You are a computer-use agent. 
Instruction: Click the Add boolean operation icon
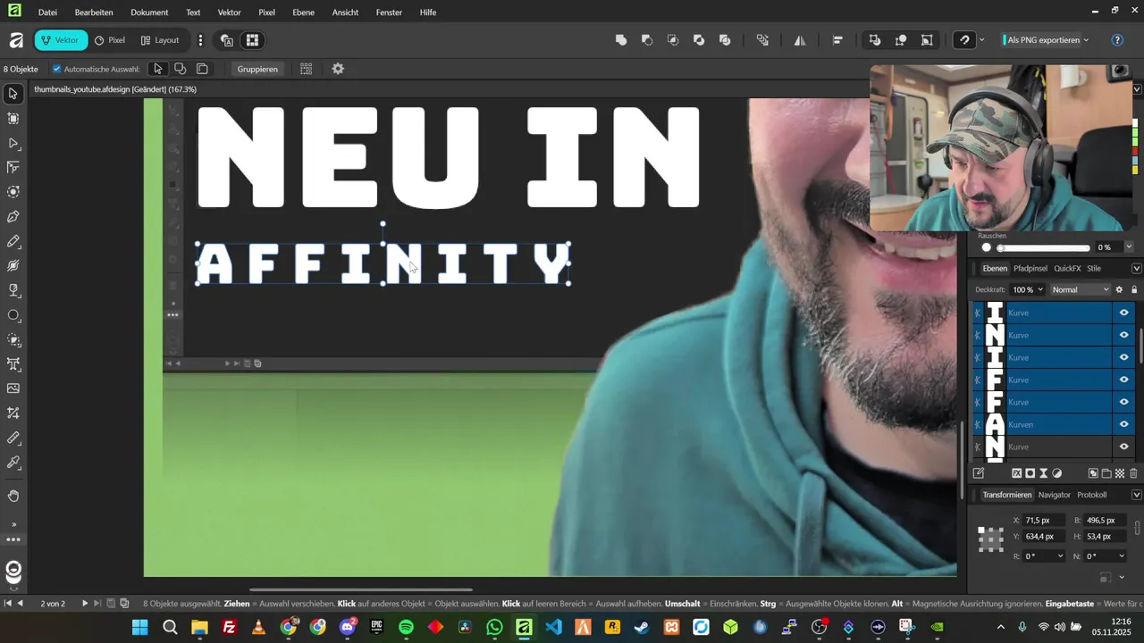pos(621,40)
